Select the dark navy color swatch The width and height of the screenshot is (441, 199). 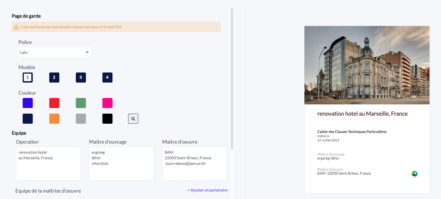click(x=28, y=119)
